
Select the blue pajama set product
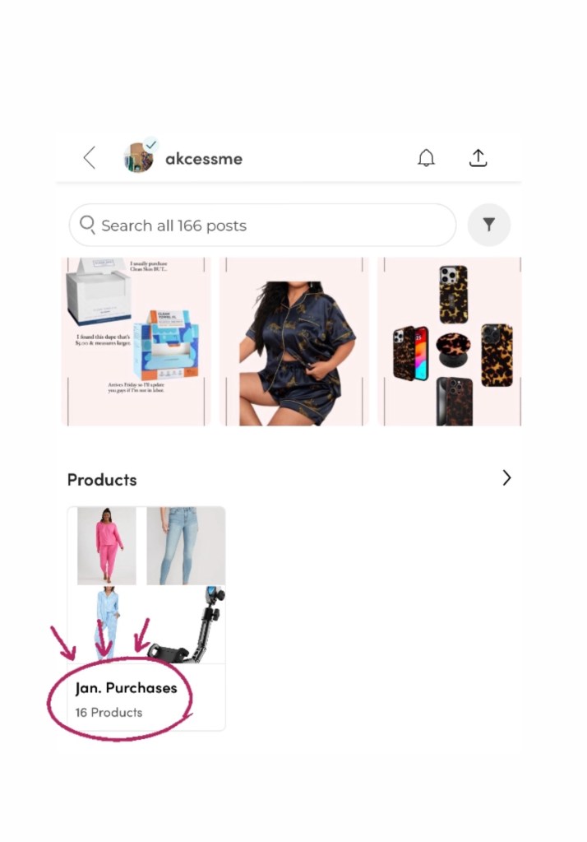pyautogui.click(x=106, y=625)
